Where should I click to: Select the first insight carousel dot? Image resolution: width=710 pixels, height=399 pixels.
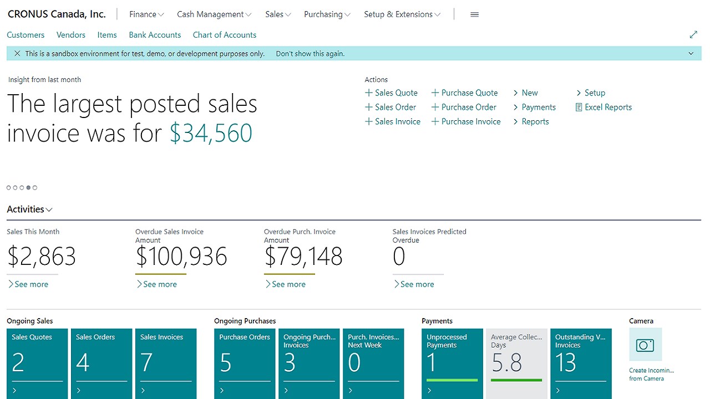click(9, 188)
